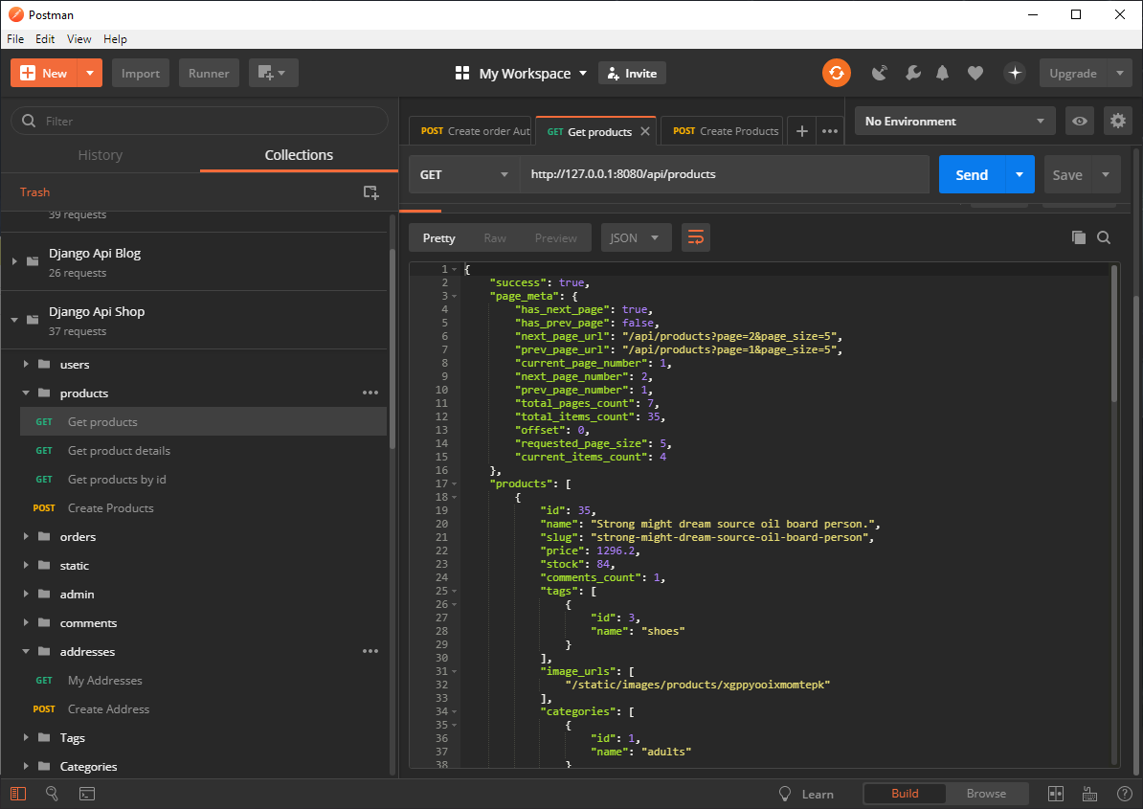Viewport: 1143px width, 809px height.
Task: Open tab options three dots
Action: pyautogui.click(x=830, y=131)
